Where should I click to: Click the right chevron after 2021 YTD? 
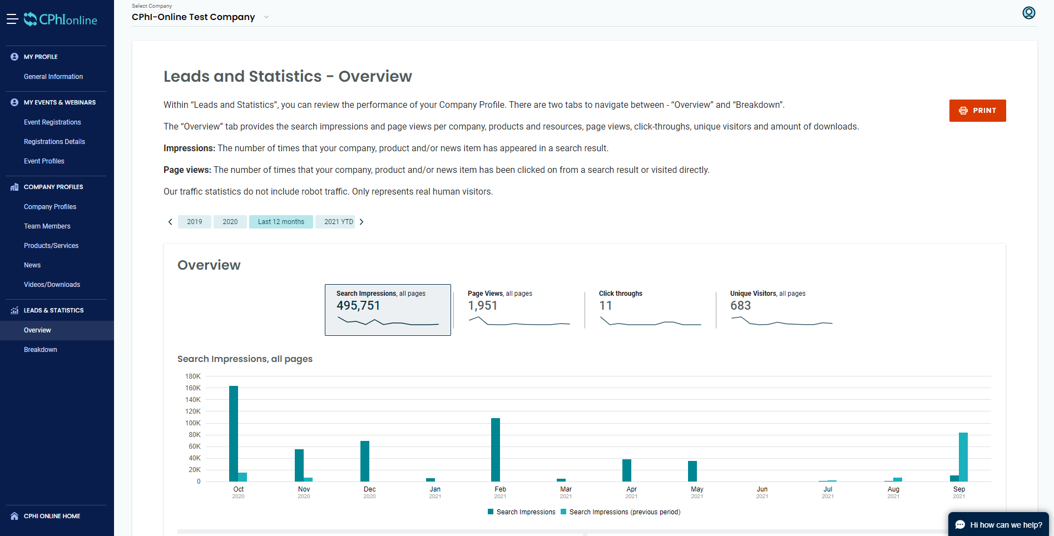coord(362,221)
